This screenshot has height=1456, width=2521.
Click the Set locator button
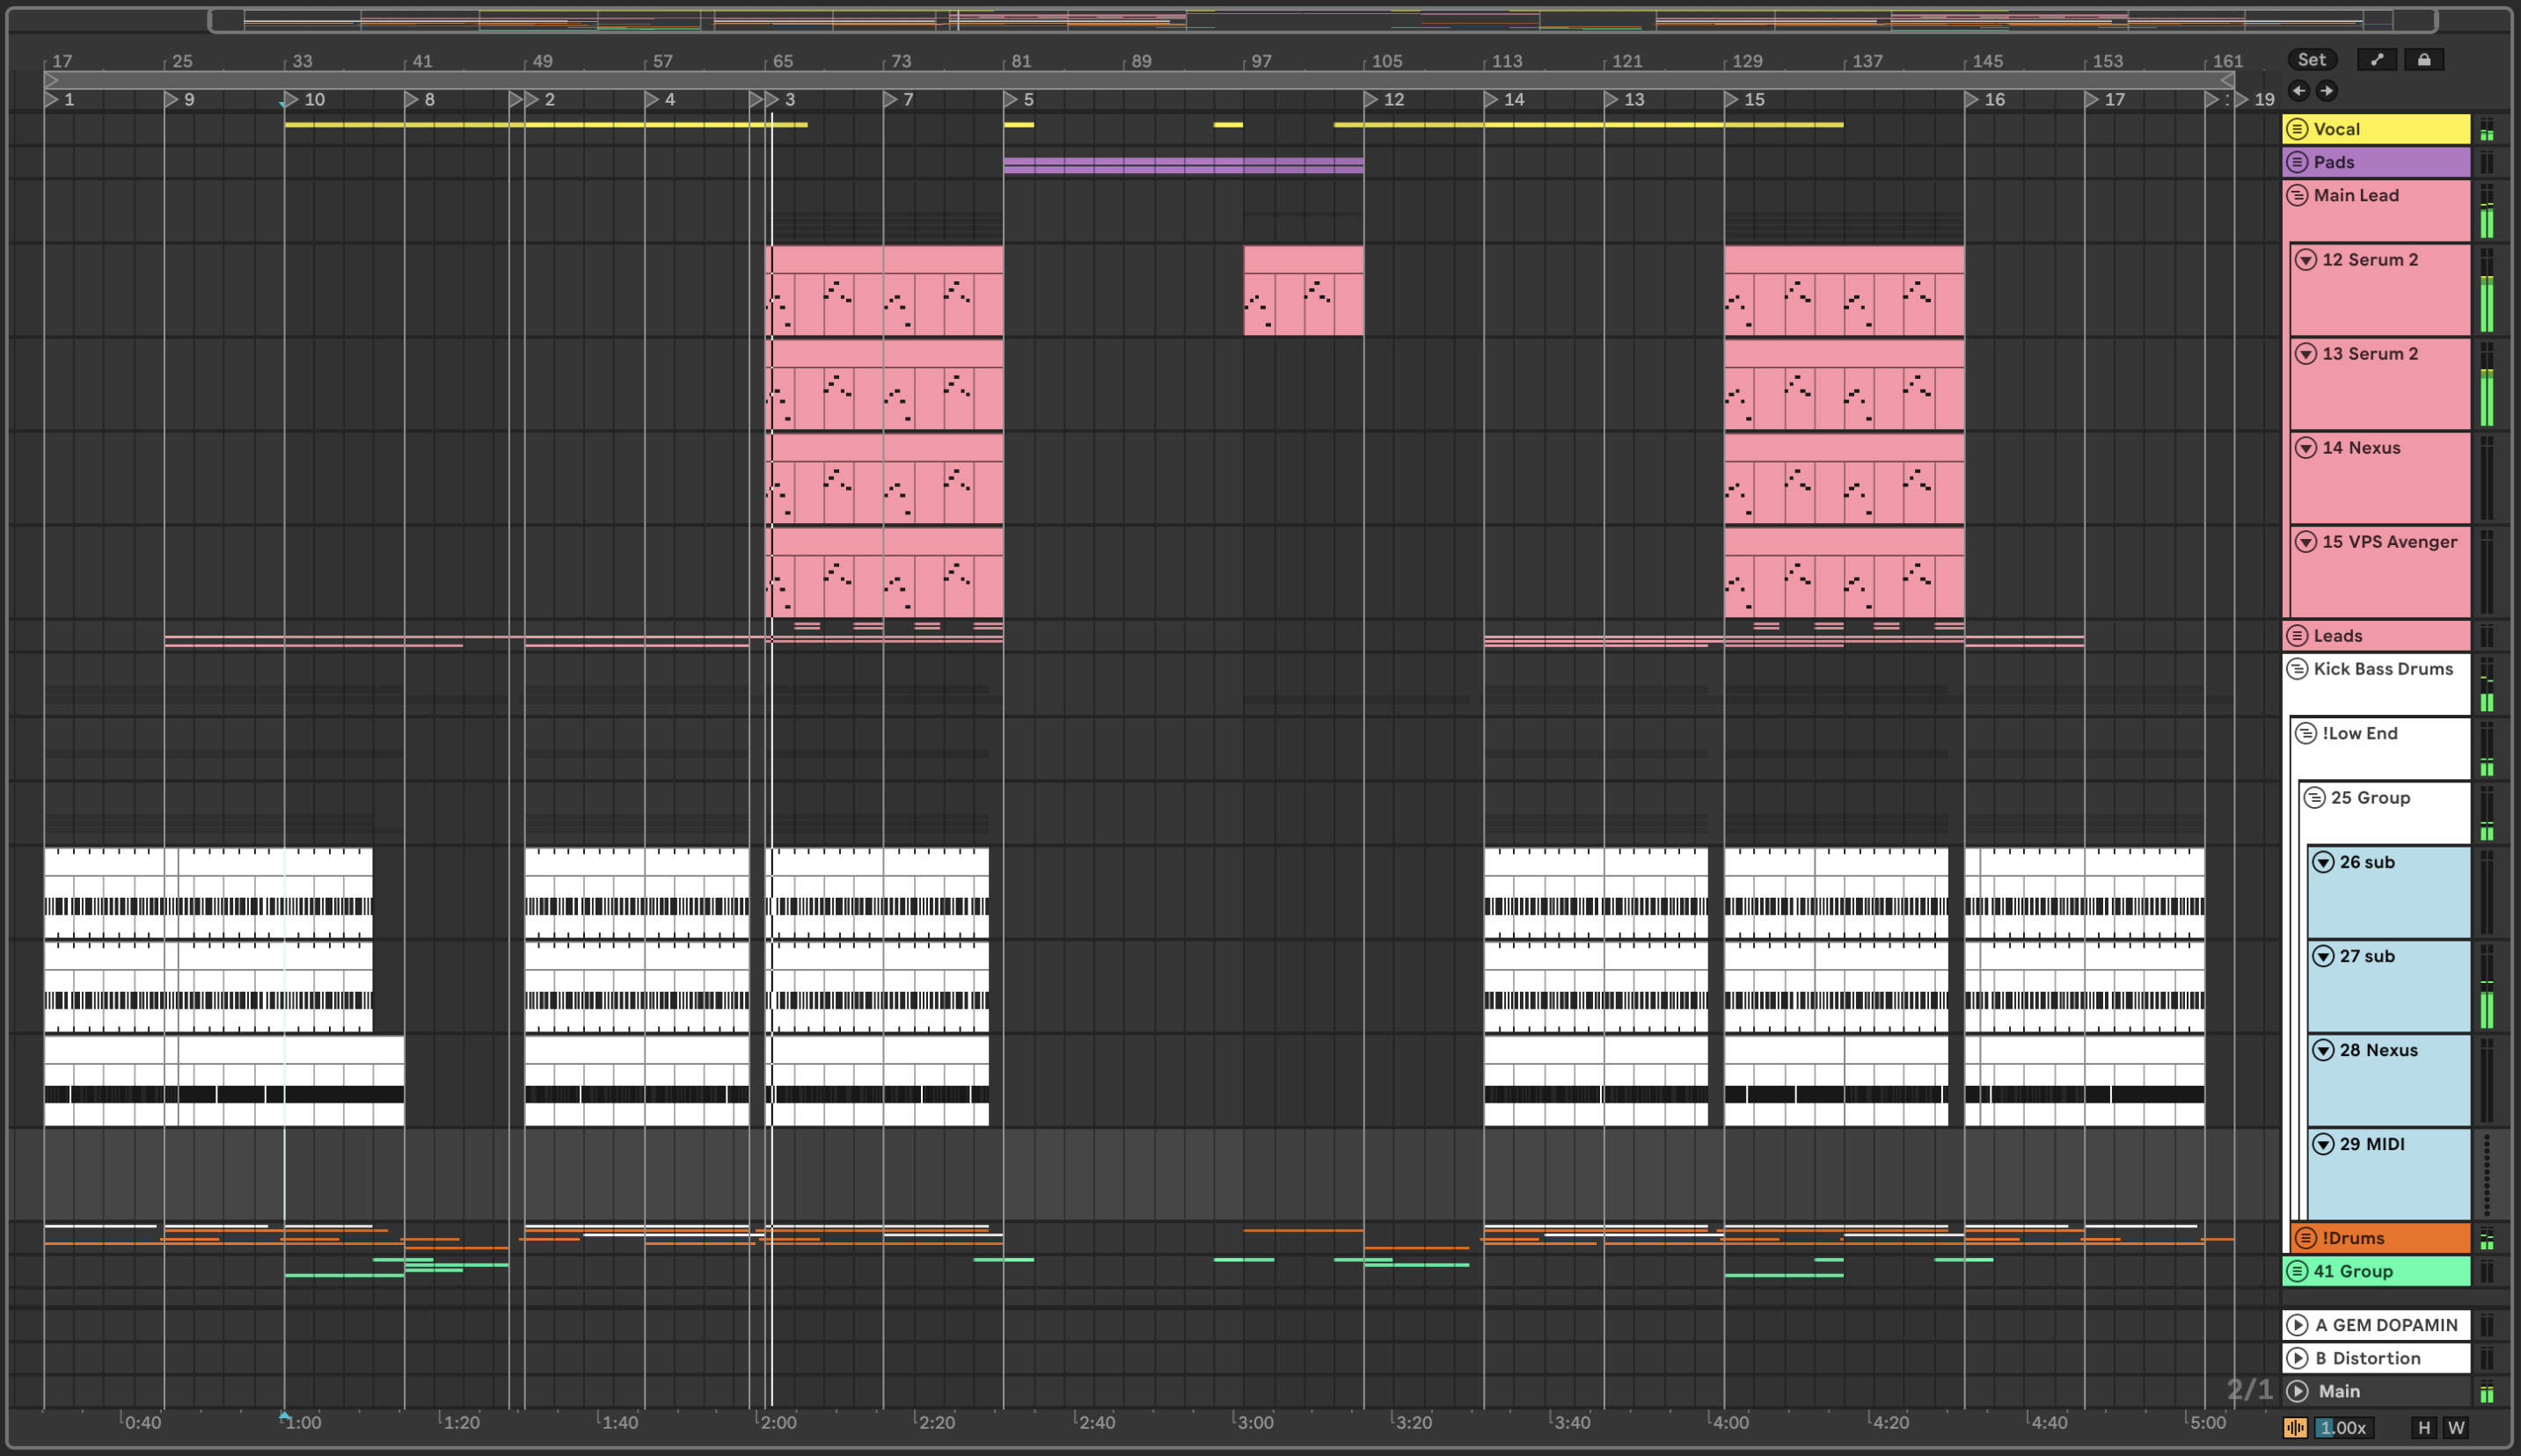click(x=2311, y=60)
